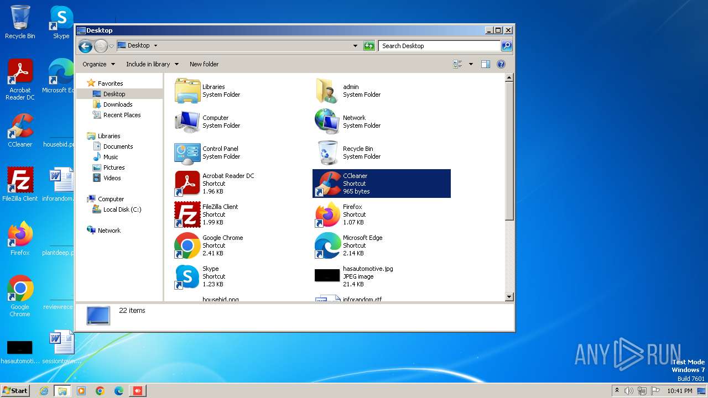Click the Recycle Bin desktop icon
Viewport: 708px width, 398px height.
(20, 22)
